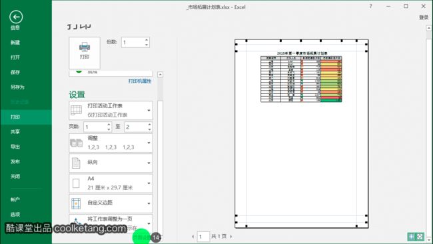Decrease the pages-to value

click(149, 129)
